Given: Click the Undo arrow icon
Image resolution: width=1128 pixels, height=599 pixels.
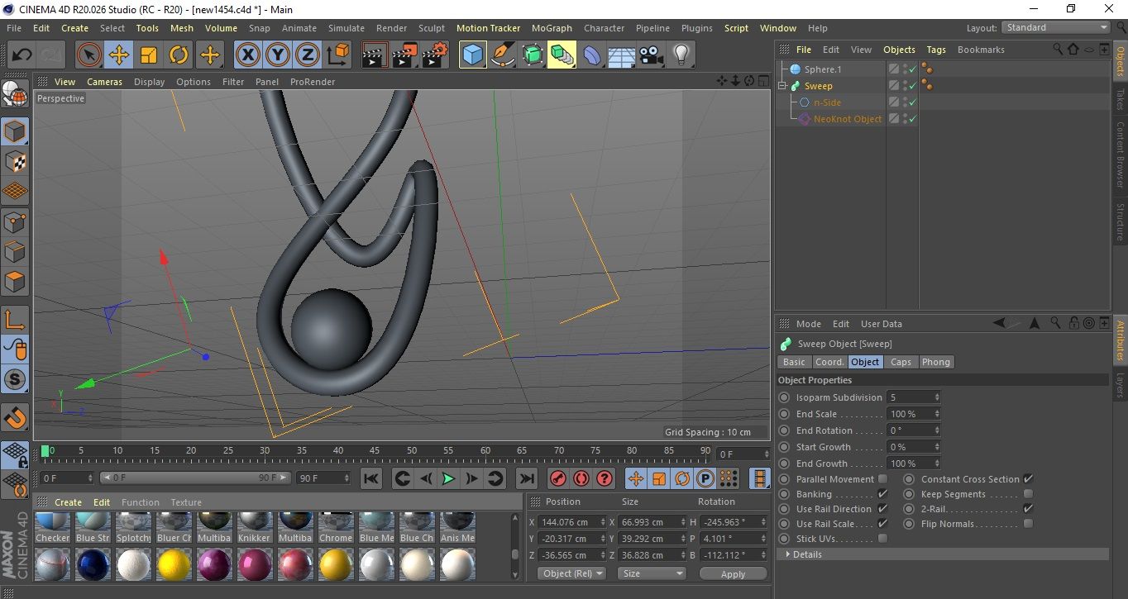Looking at the screenshot, I should (22, 55).
